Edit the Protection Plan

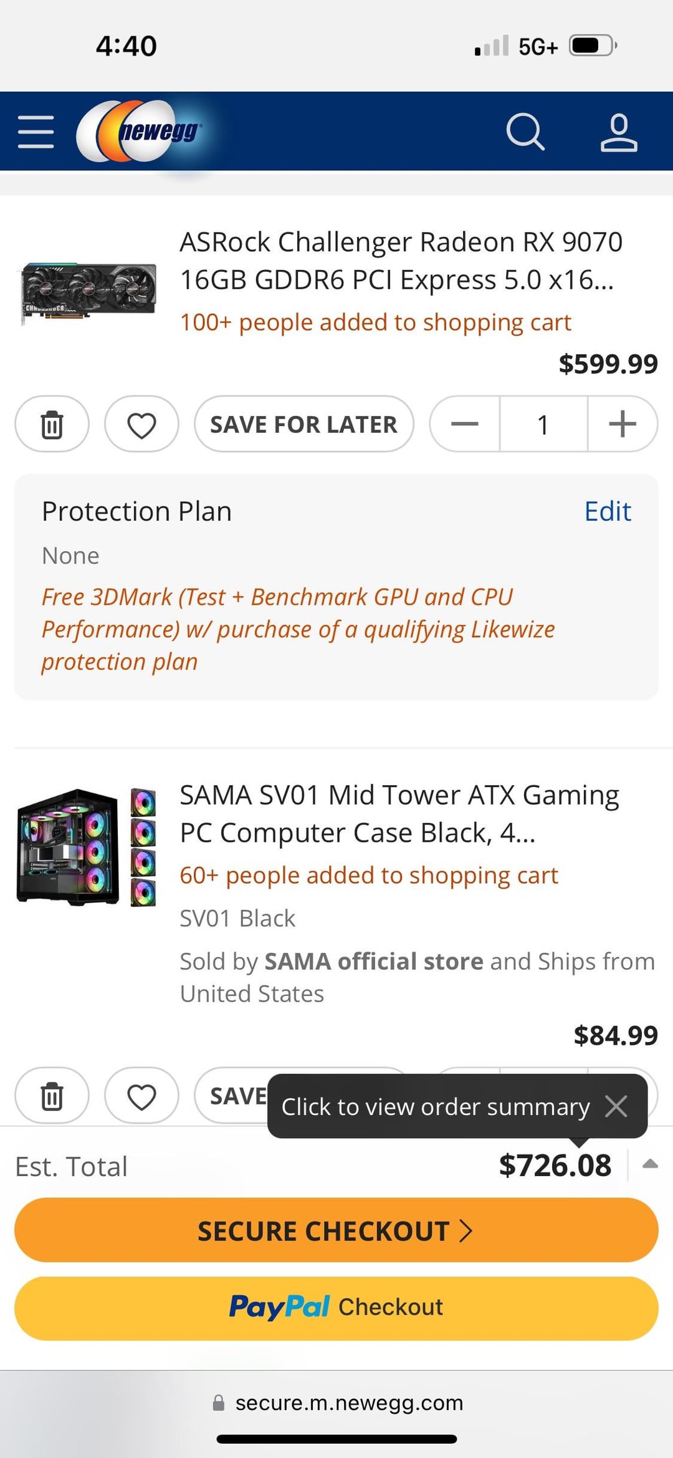click(x=608, y=511)
